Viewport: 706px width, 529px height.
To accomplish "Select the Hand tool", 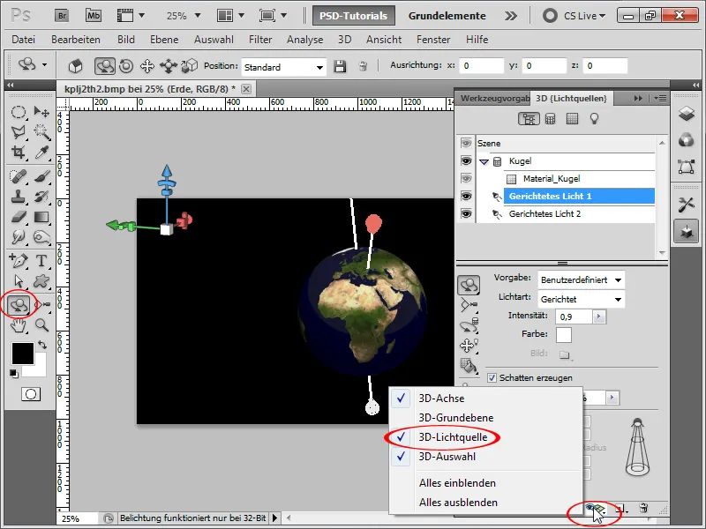I will [x=18, y=325].
